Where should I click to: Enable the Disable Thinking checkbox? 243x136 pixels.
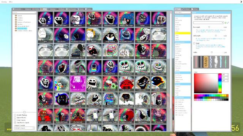pyautogui.click(x=15, y=115)
